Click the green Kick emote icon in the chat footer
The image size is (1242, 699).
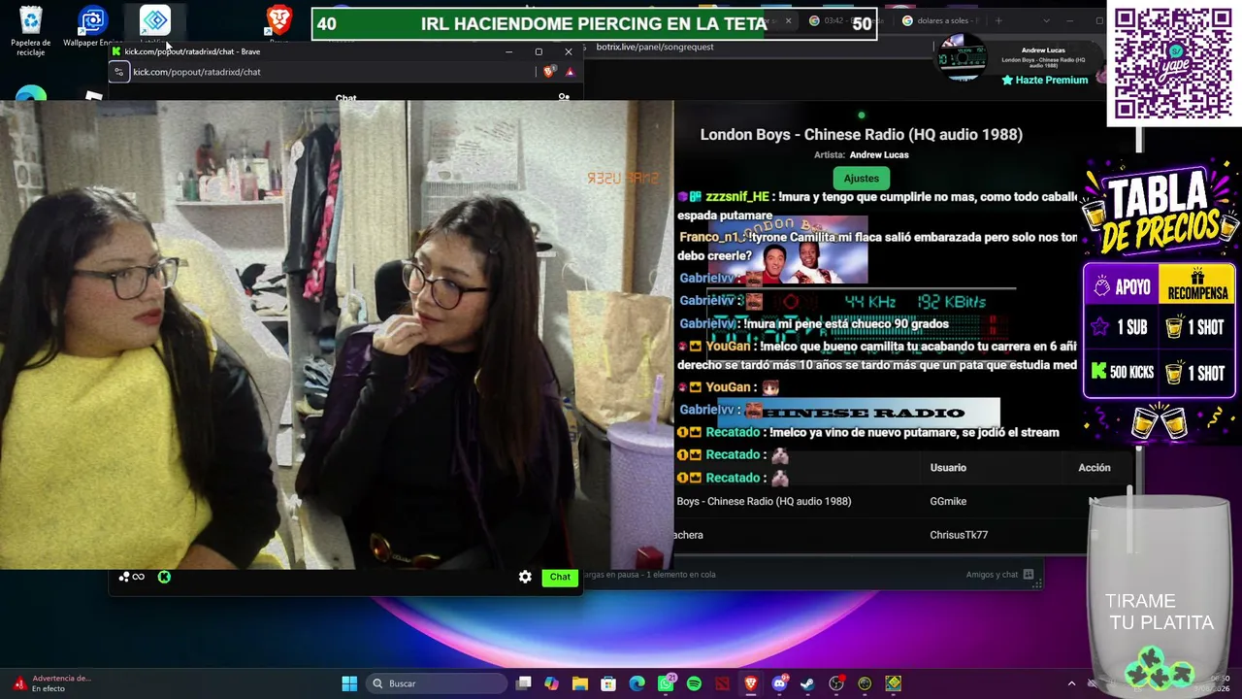[164, 577]
